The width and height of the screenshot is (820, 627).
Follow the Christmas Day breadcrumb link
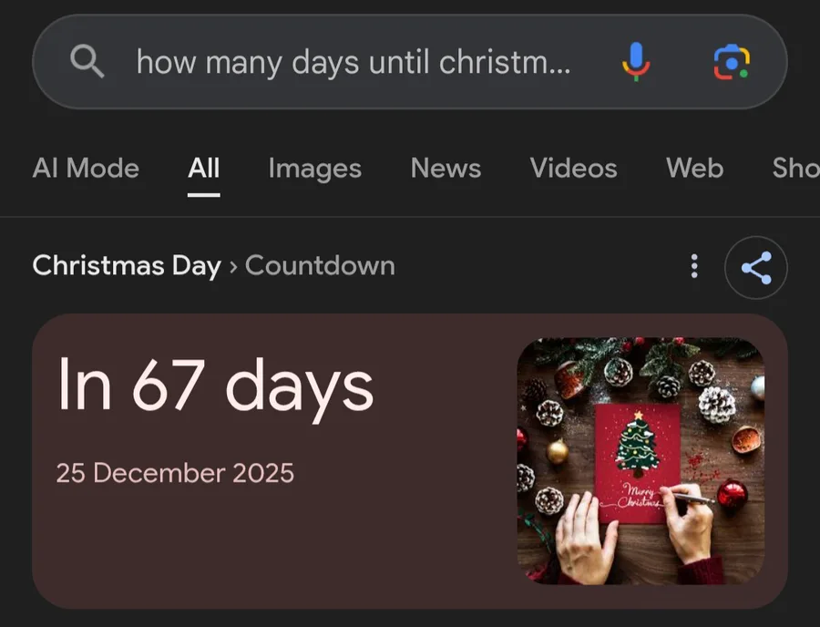[127, 266]
